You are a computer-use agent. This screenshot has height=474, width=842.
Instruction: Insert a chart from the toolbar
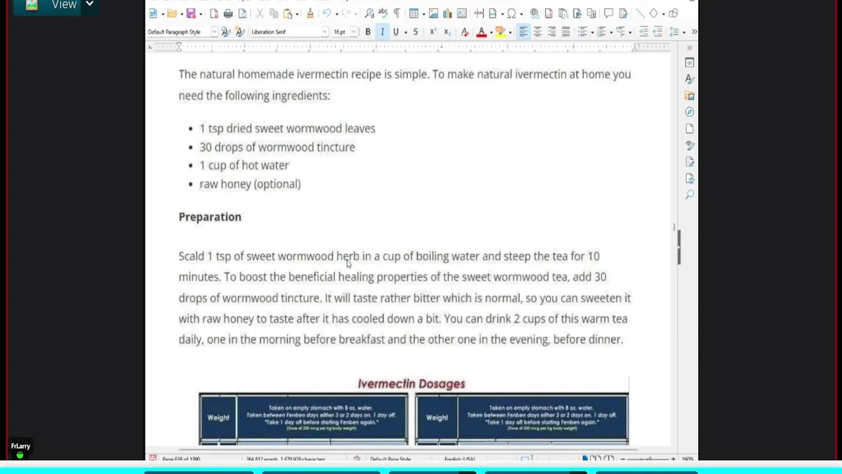(x=447, y=14)
